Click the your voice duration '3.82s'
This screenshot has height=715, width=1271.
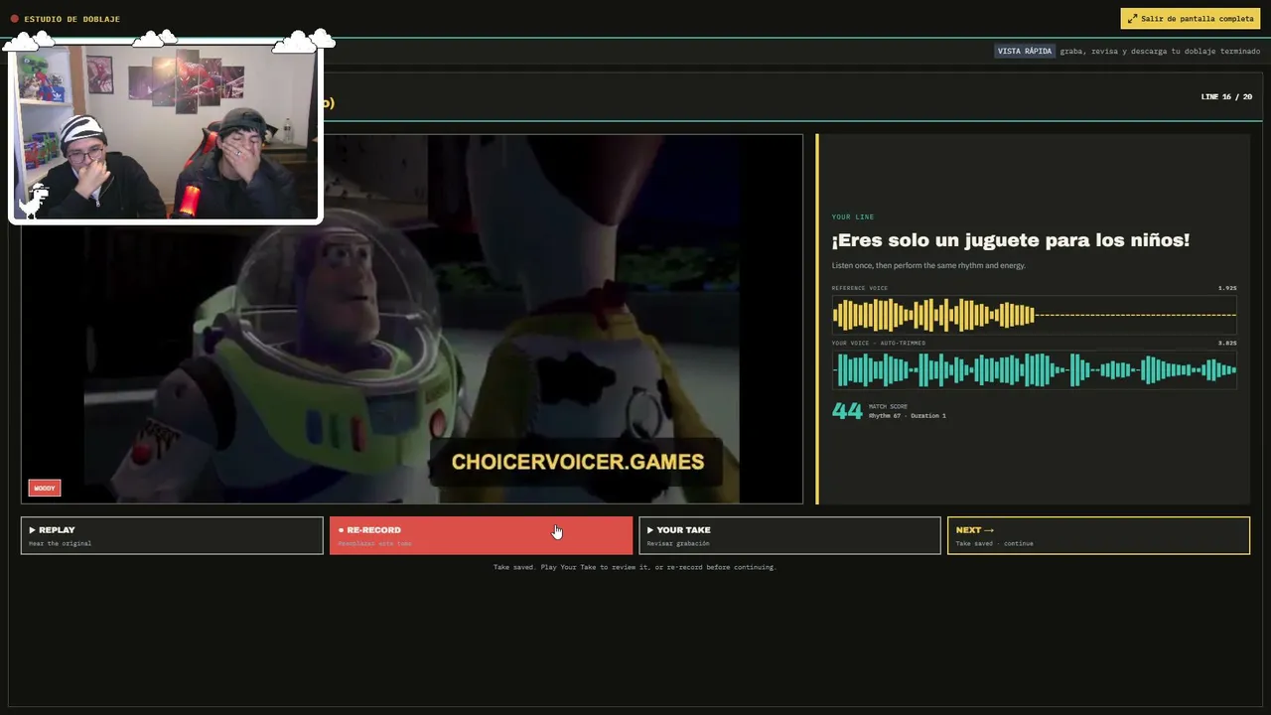[x=1227, y=343]
